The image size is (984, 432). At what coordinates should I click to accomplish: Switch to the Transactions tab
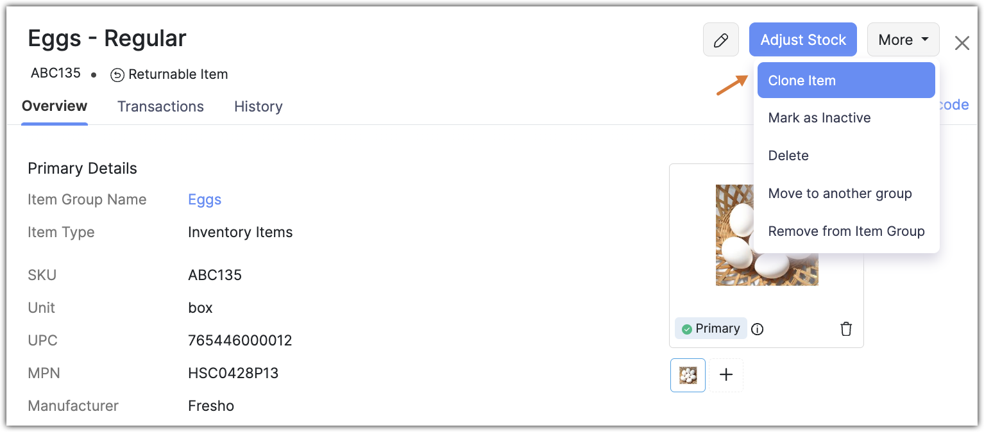[x=160, y=106]
